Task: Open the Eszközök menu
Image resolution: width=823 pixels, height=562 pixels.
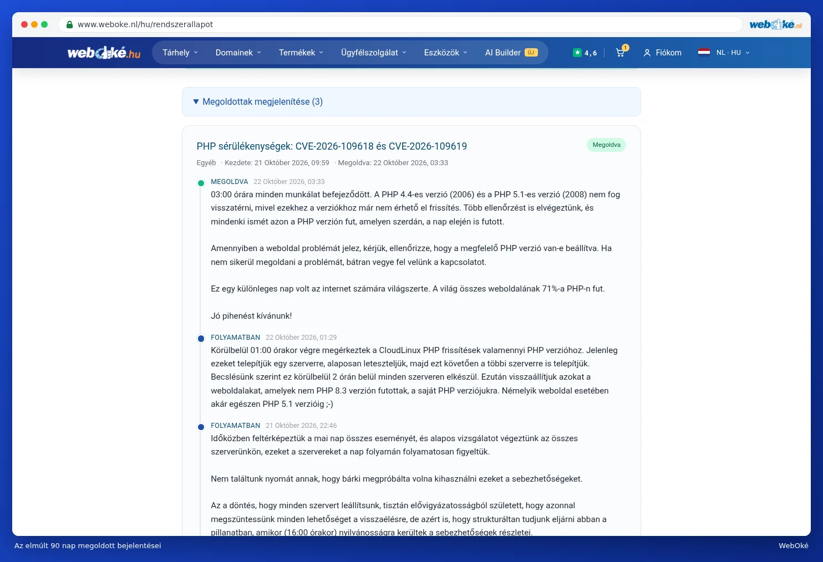Action: point(446,53)
